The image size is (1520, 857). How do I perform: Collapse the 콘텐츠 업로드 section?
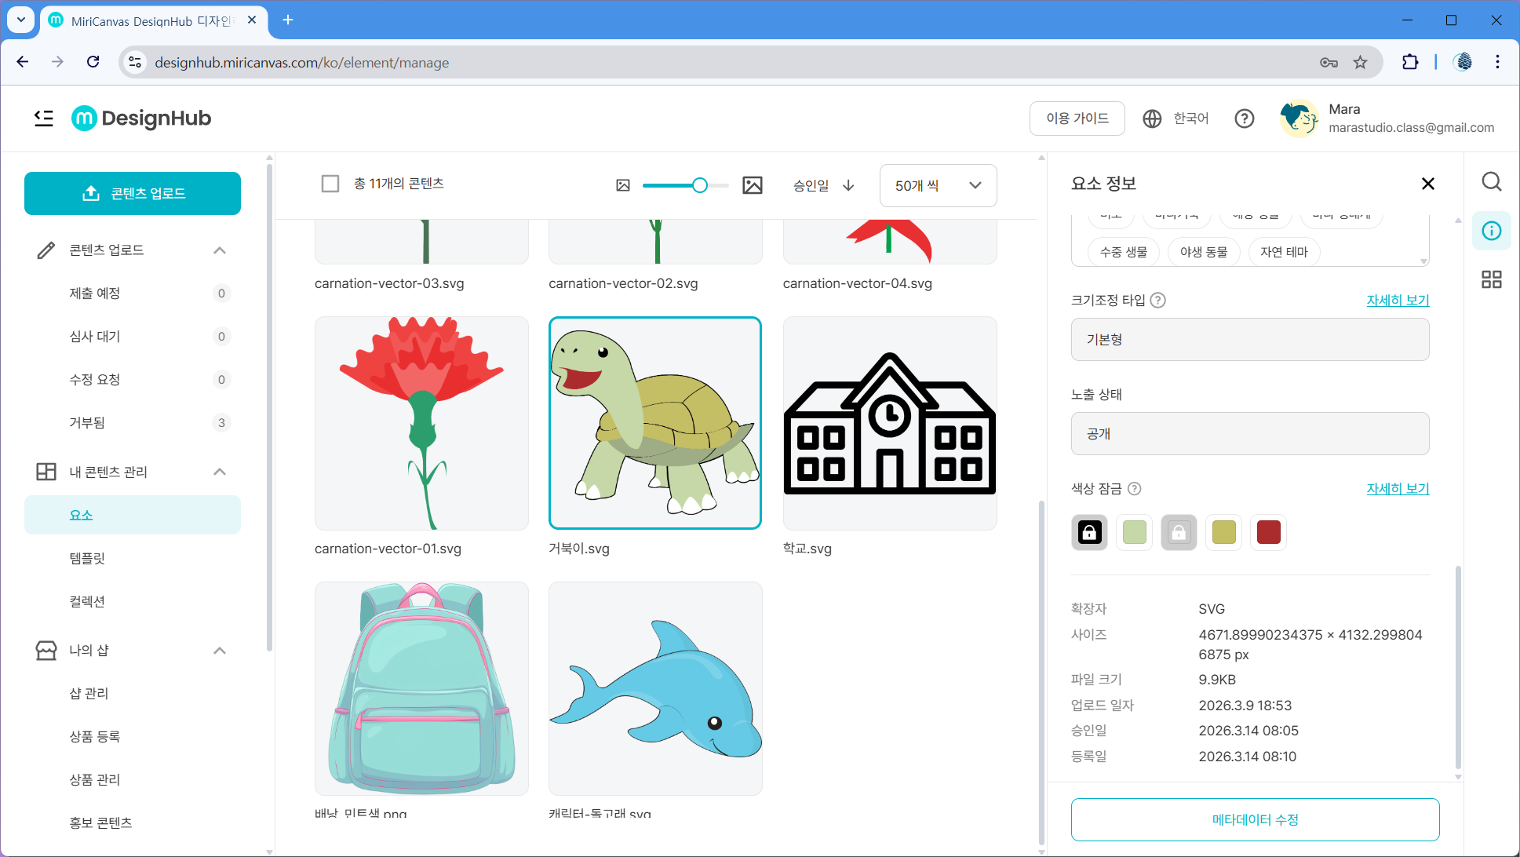pos(220,250)
